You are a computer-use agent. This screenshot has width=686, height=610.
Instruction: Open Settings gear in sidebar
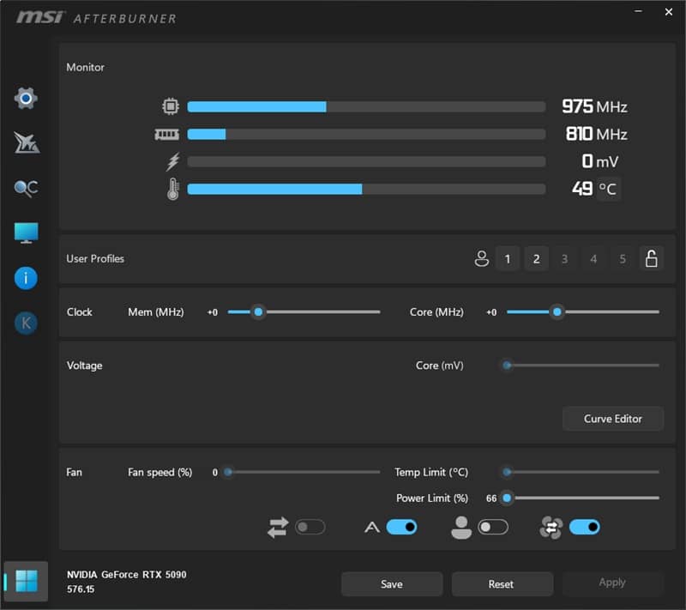pyautogui.click(x=26, y=98)
